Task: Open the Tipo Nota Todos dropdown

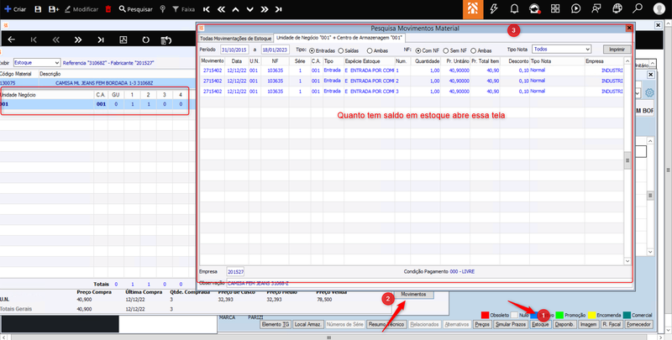Action: click(x=561, y=50)
